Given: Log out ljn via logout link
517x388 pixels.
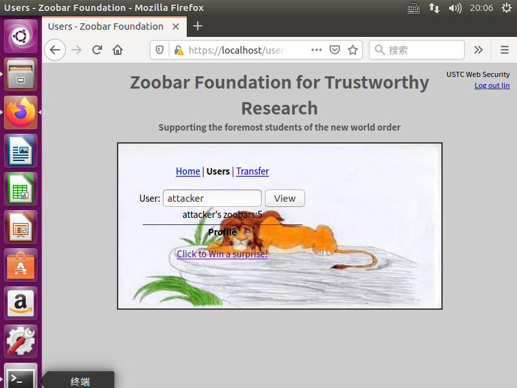Looking at the screenshot, I should [492, 85].
